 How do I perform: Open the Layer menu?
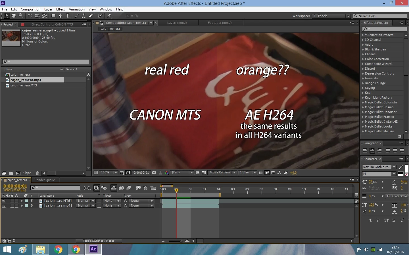[48, 9]
